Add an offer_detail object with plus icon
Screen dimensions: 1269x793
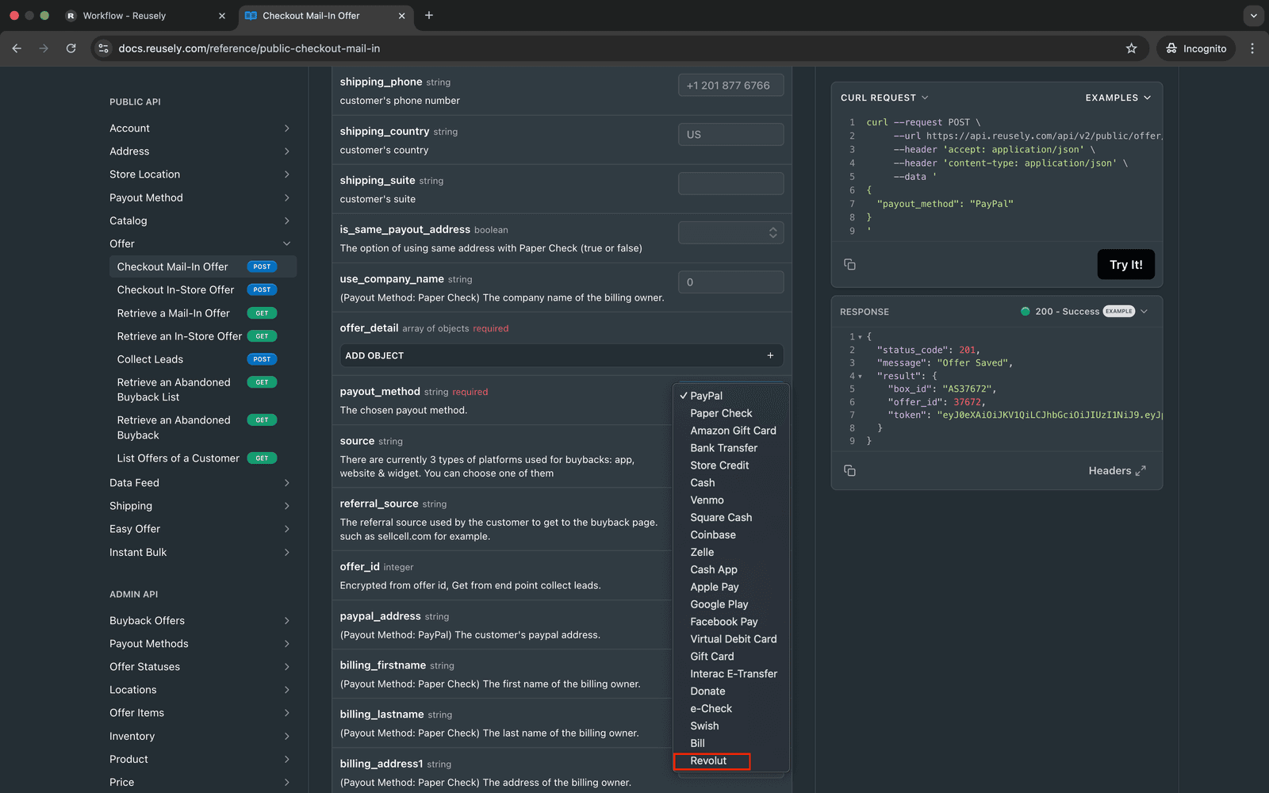[770, 355]
